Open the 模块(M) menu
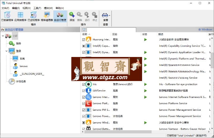The image size is (214, 138). 48,8
